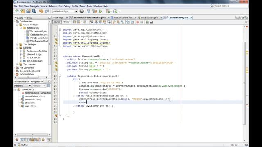This screenshot has width=262, height=147.
Task: Click the New Project toolbar icon
Action: coord(23,11)
